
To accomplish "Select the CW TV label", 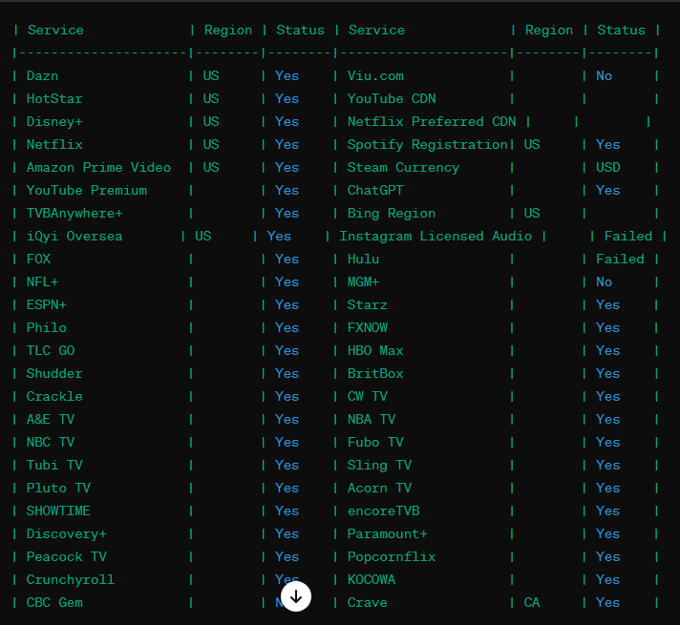I will [368, 397].
